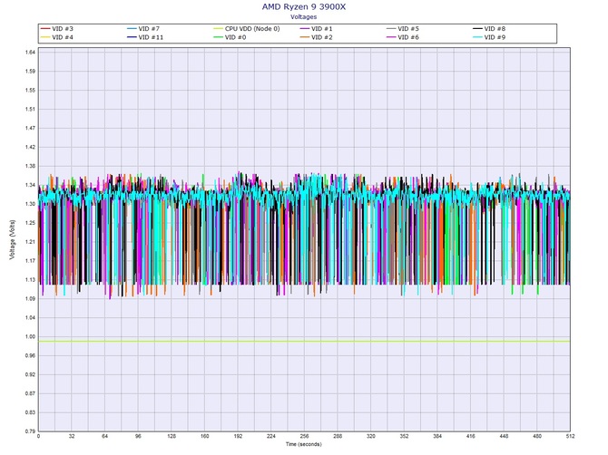Click the 1.38 y-axis tick label

[31, 166]
